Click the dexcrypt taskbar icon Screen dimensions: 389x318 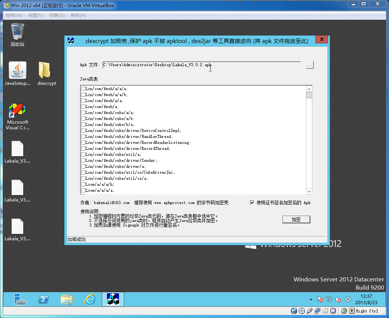pyautogui.click(x=113, y=299)
